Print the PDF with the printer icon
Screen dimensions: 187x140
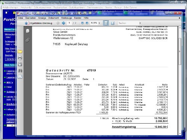[x=20, y=58]
